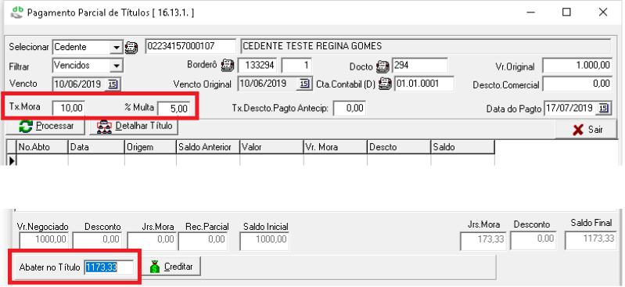Close the Pagamento Parcial de Títulos window
The height and width of the screenshot is (287, 625).
603,13
